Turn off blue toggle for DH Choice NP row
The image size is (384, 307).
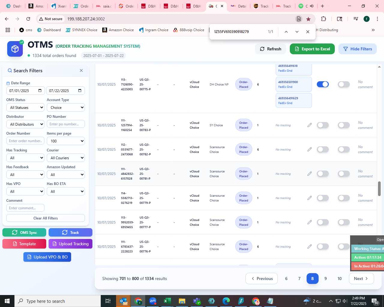point(323,84)
